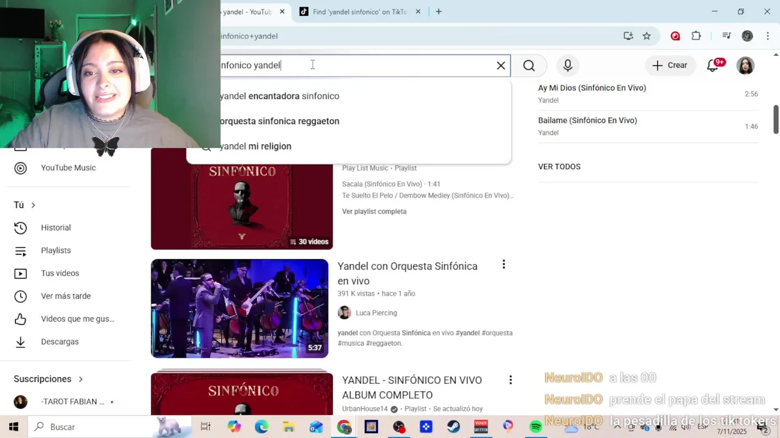The width and height of the screenshot is (780, 438).
Task: Click 'Ver playlist completa' link
Action: pyautogui.click(x=374, y=212)
